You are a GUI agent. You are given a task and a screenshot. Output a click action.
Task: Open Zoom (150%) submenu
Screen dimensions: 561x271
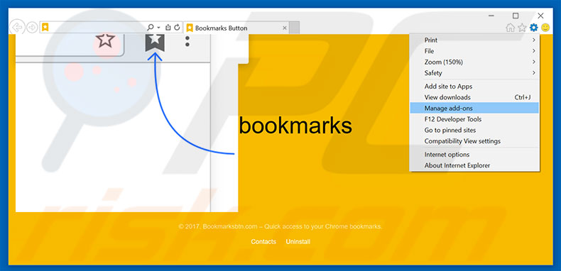click(x=474, y=62)
